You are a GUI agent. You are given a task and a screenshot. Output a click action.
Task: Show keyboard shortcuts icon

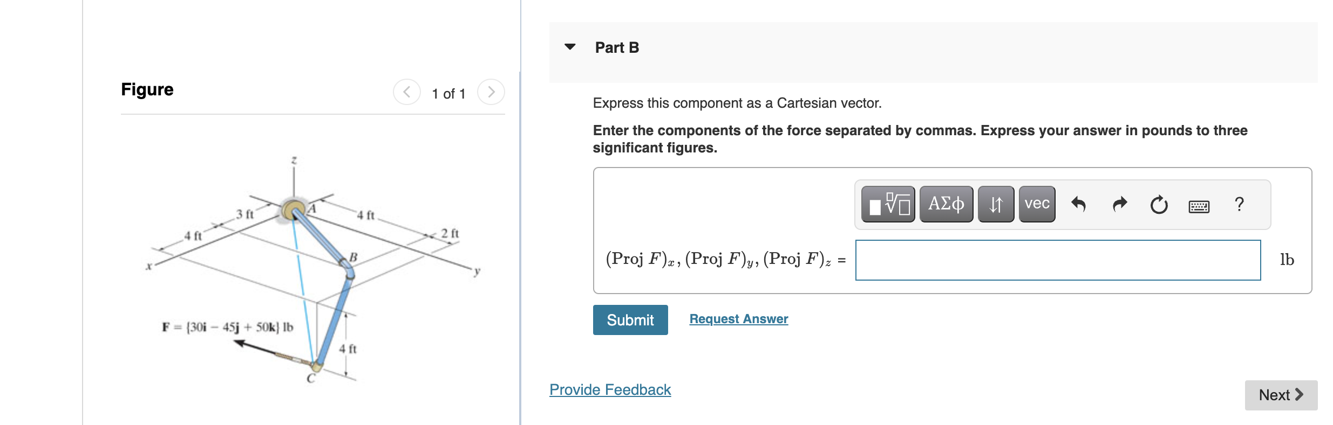coord(1199,206)
